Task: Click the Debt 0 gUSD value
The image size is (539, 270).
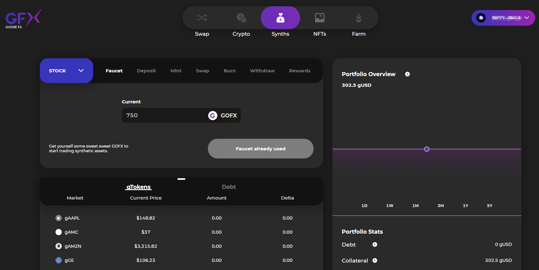Action: click(x=504, y=244)
